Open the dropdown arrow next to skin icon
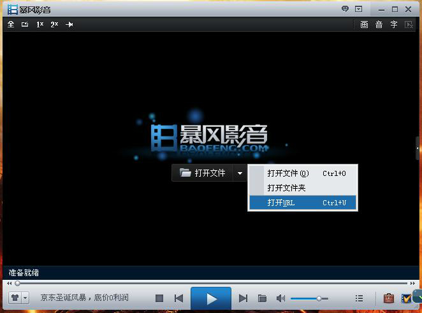The image size is (422, 313). [25, 298]
